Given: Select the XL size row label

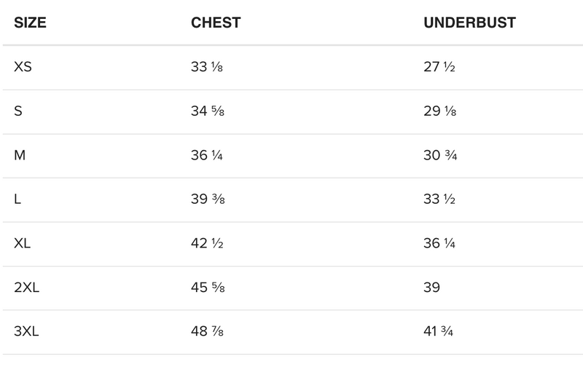Looking at the screenshot, I should [x=23, y=243].
